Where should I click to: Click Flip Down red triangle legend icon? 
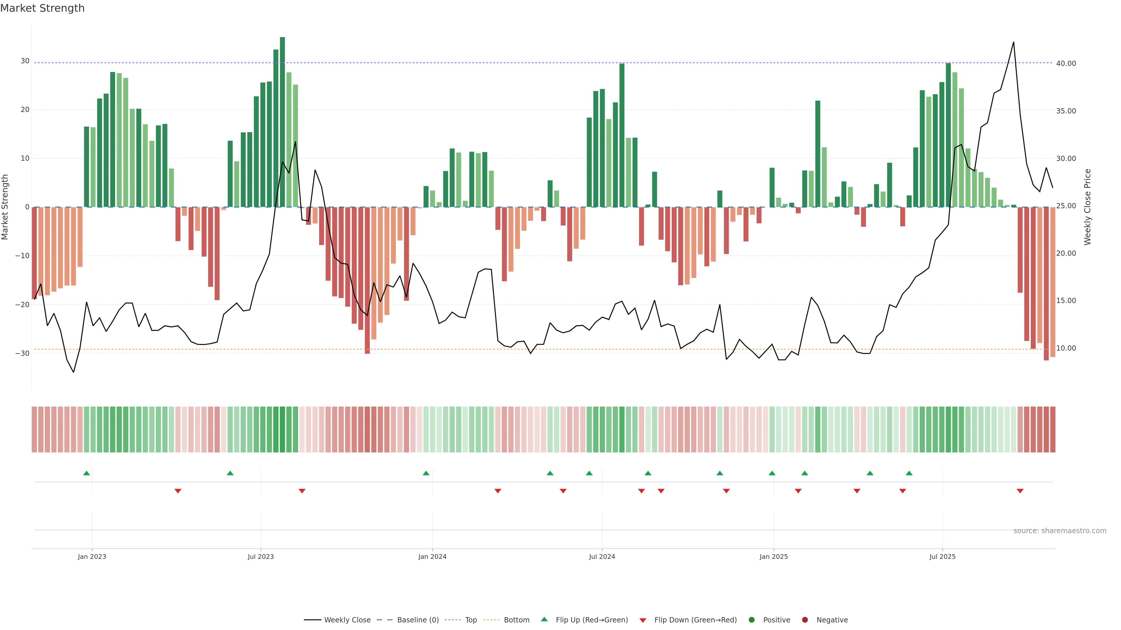(x=643, y=620)
